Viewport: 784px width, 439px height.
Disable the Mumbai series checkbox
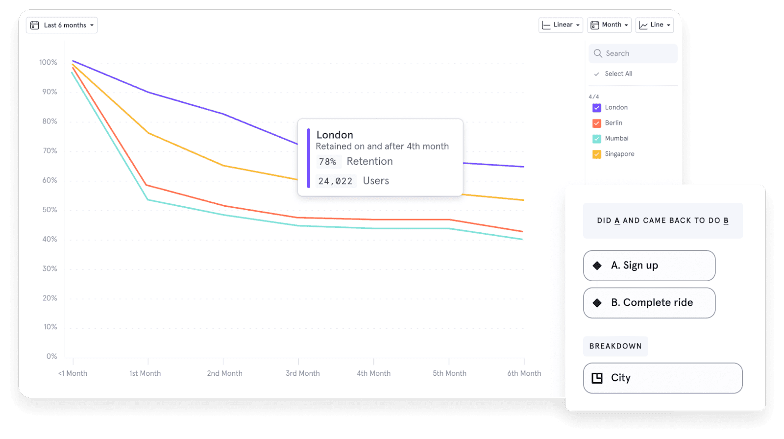[x=596, y=139]
